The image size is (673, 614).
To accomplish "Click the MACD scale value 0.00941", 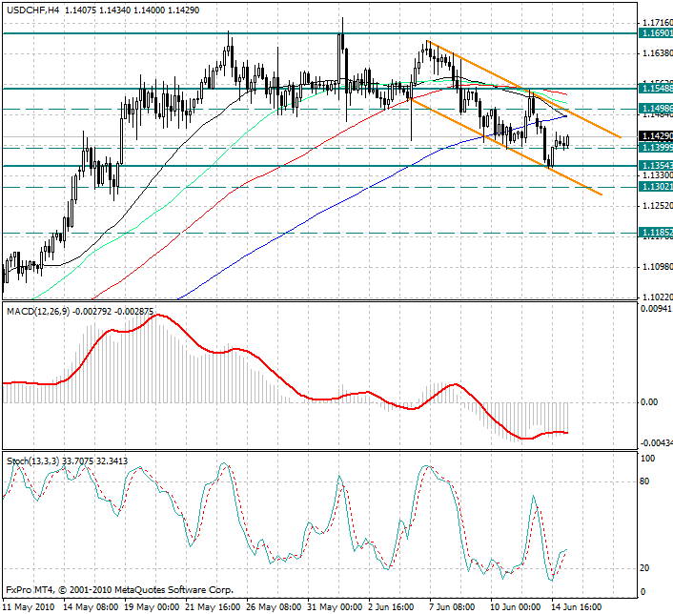I will coord(656,308).
